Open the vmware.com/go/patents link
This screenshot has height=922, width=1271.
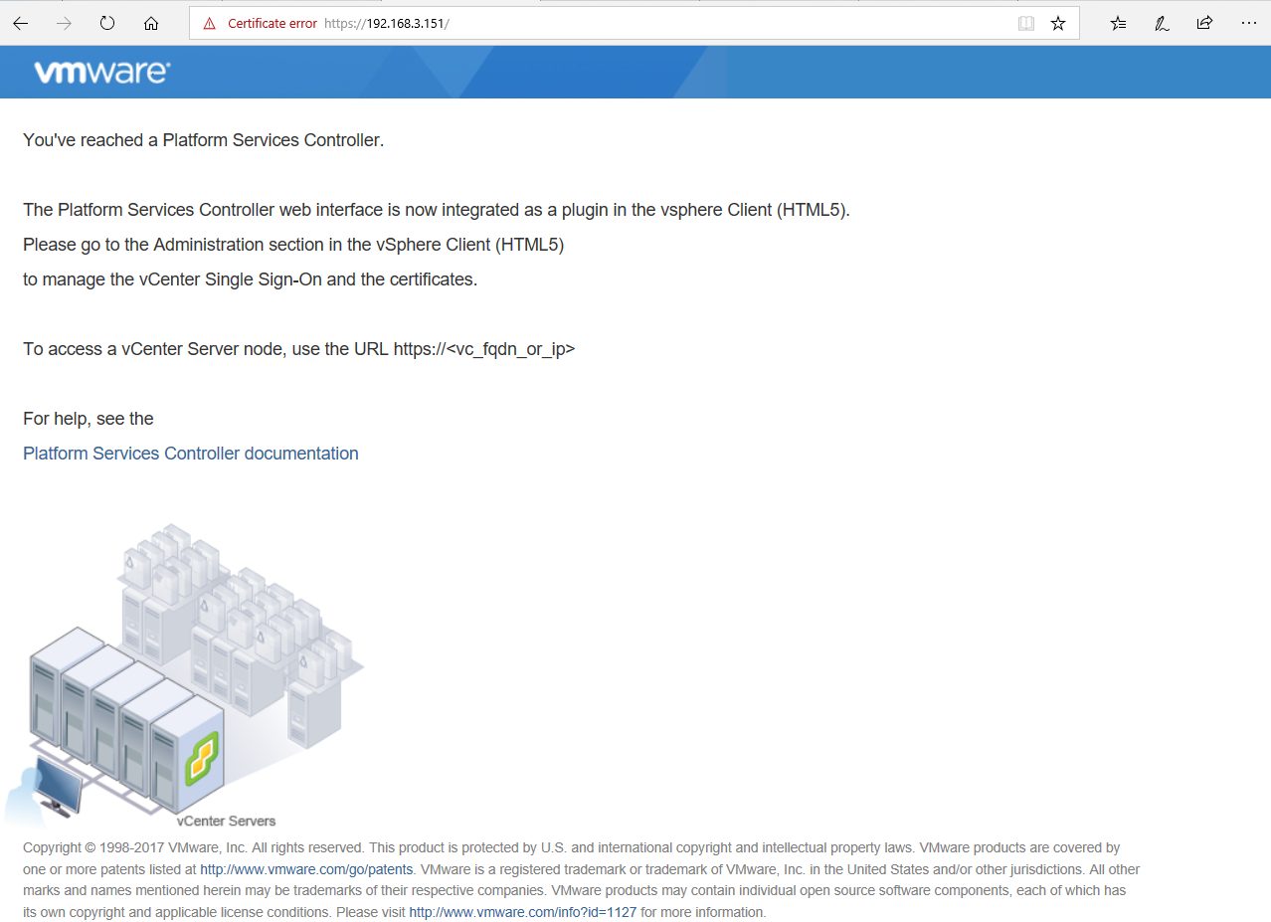pyautogui.click(x=306, y=869)
